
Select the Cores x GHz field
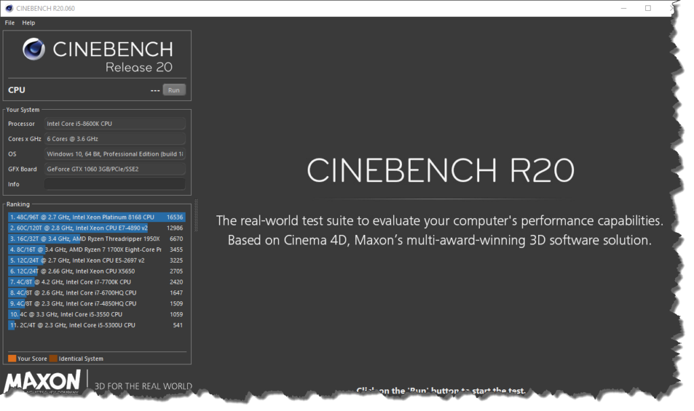(x=115, y=139)
